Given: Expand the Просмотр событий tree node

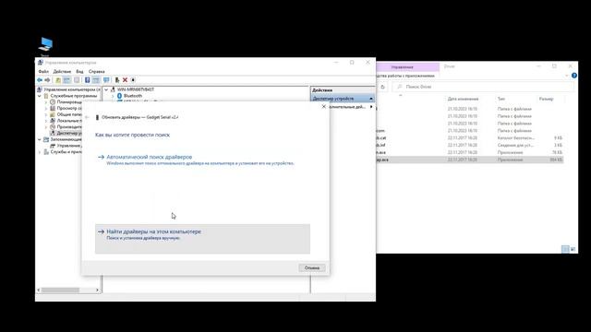Looking at the screenshot, I should [x=46, y=109].
